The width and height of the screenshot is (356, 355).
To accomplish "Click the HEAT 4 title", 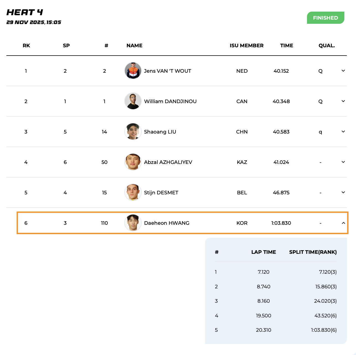I will (x=25, y=12).
